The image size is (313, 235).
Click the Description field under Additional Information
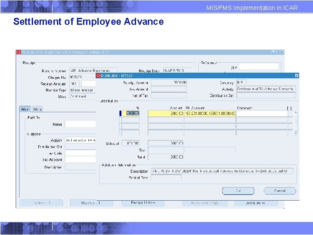pyautogui.click(x=222, y=171)
